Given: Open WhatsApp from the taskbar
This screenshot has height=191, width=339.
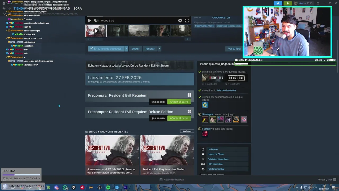Looking at the screenshot, I should pyautogui.click(x=65, y=188).
